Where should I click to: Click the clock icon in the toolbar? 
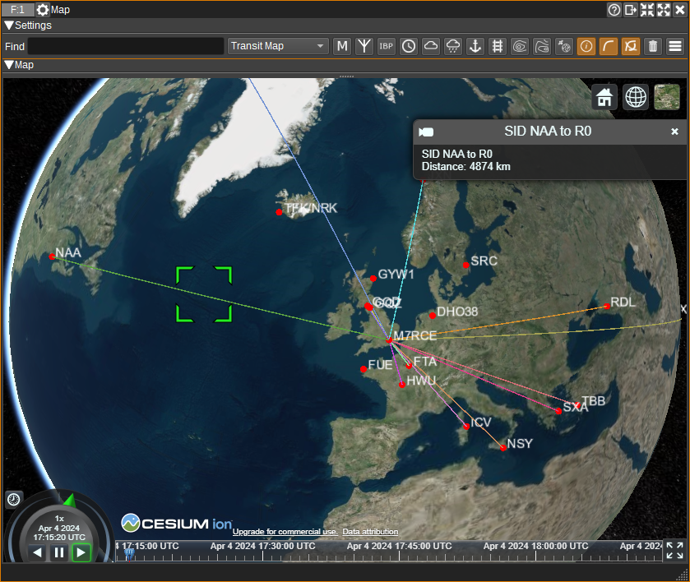pos(409,46)
